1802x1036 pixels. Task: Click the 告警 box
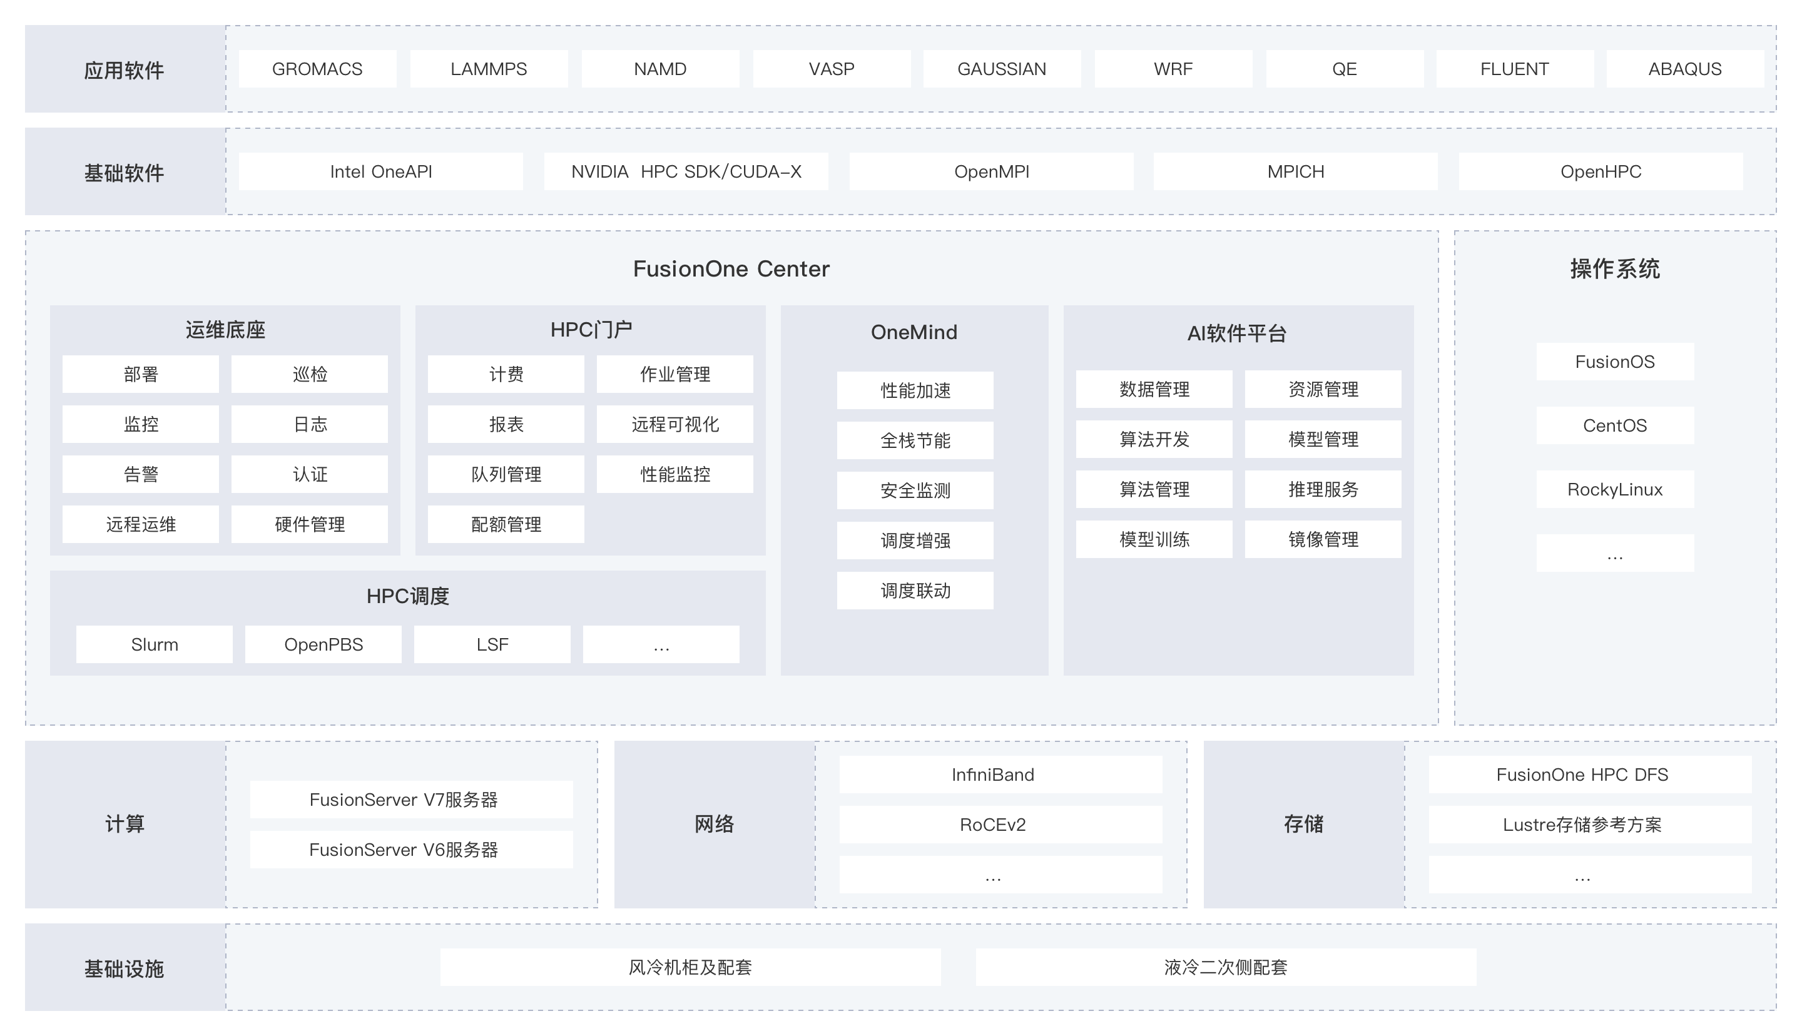pyautogui.click(x=141, y=474)
